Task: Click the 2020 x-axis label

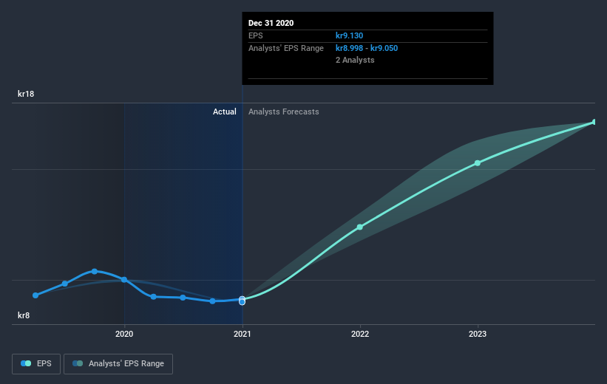Action: 124,334
